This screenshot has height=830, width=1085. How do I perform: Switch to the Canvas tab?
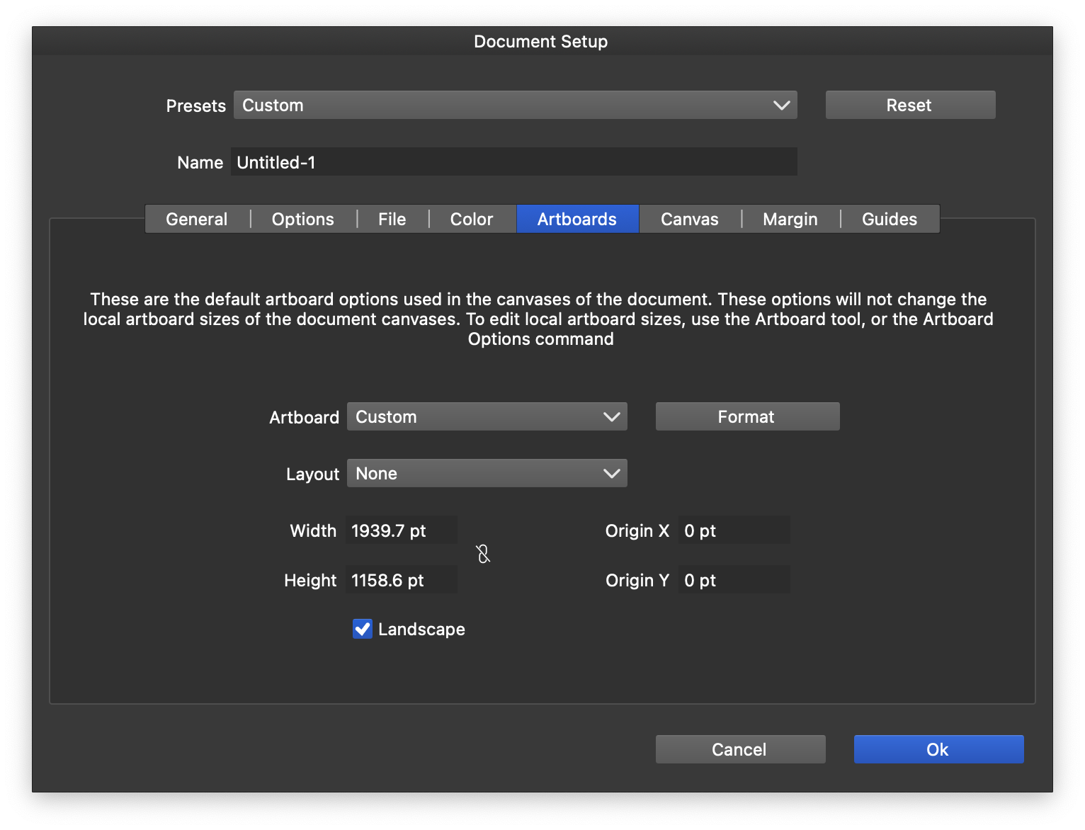pyautogui.click(x=689, y=220)
